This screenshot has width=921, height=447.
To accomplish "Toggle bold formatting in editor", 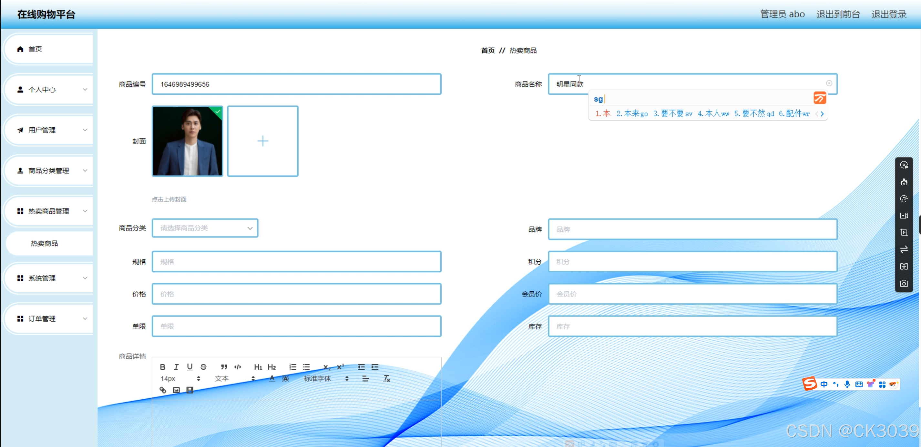I will pos(163,367).
